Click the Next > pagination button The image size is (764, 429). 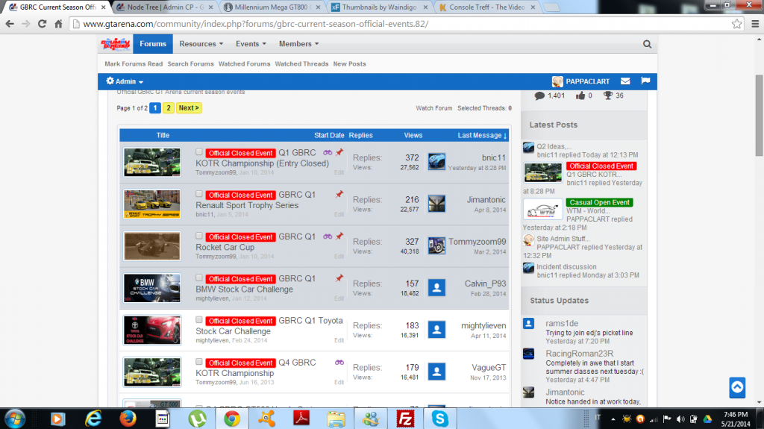coord(189,107)
